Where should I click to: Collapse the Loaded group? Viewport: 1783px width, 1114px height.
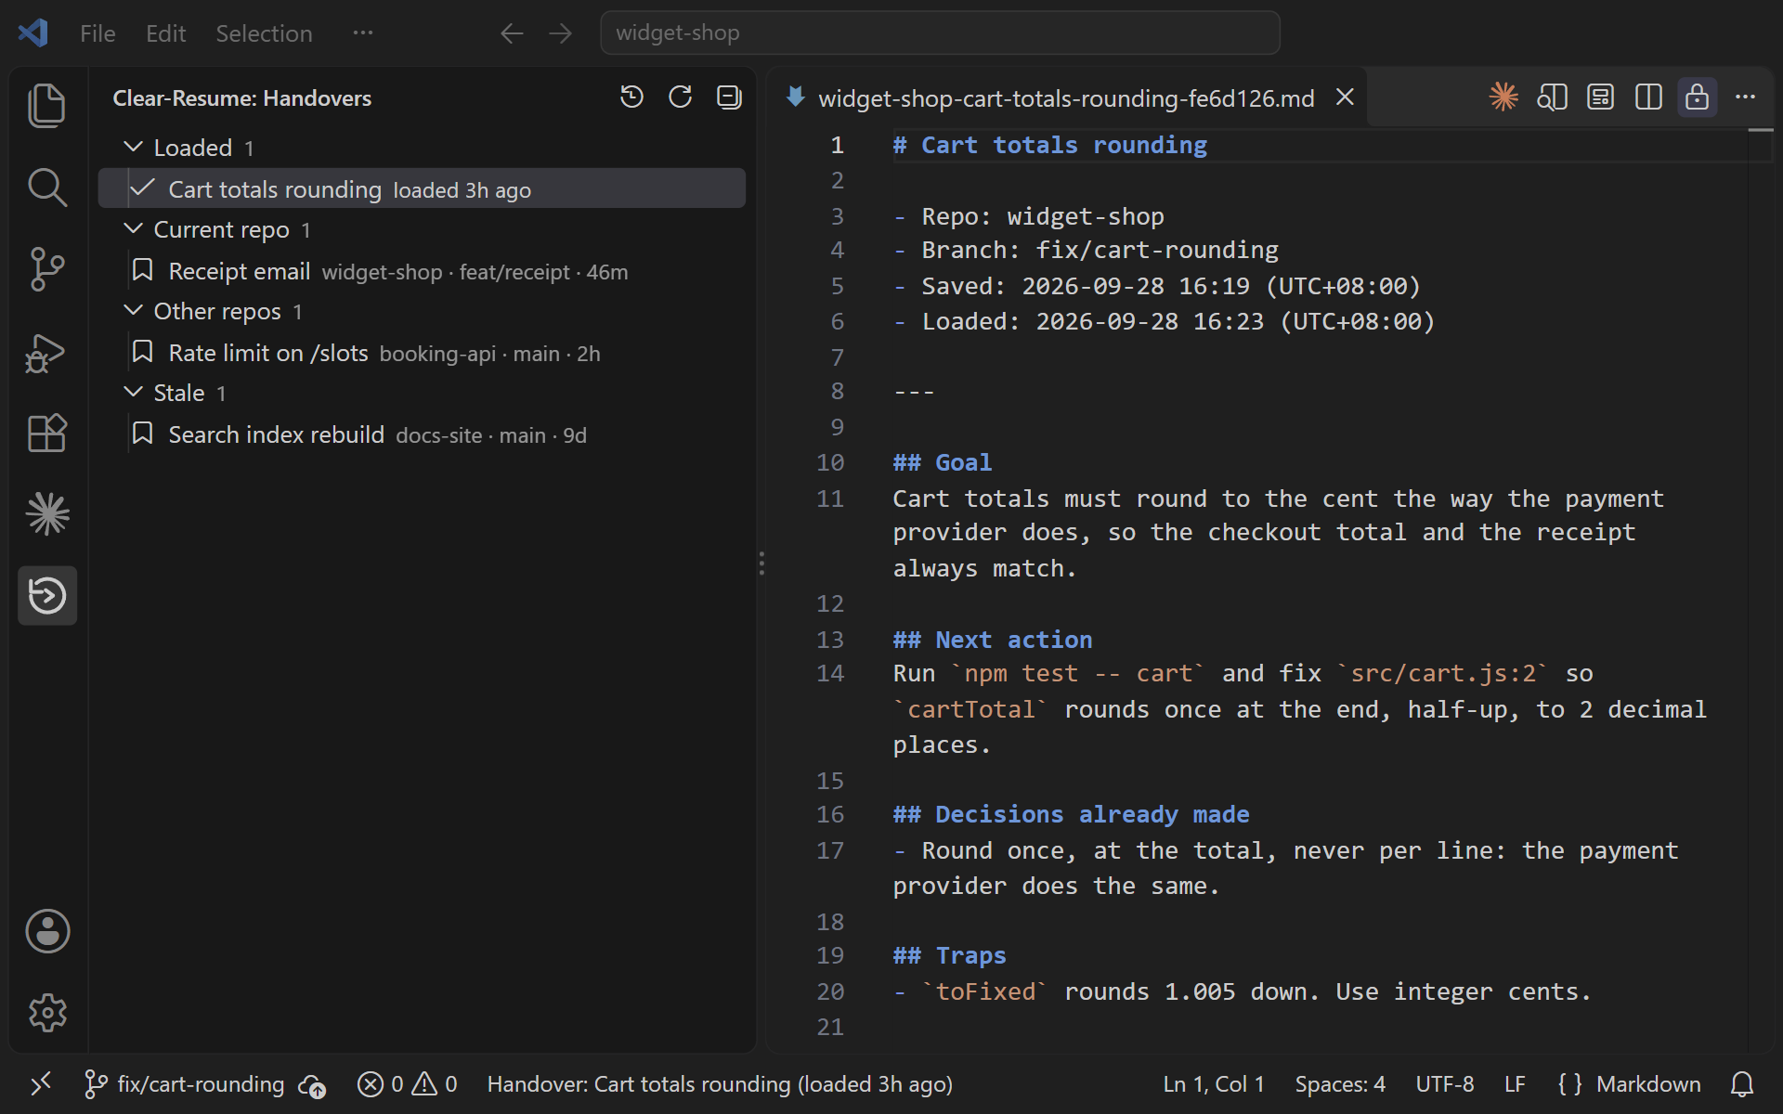coord(134,147)
